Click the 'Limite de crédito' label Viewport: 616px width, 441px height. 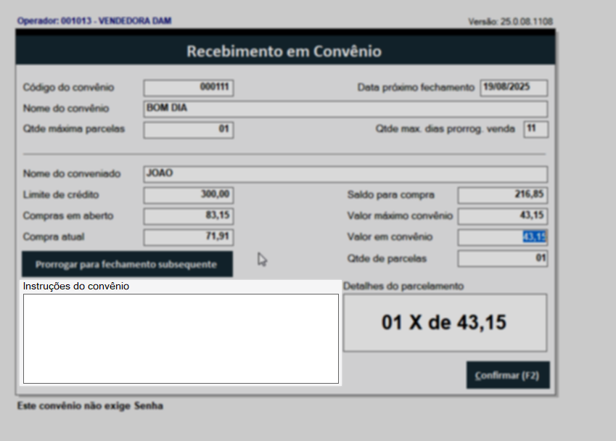(61, 195)
